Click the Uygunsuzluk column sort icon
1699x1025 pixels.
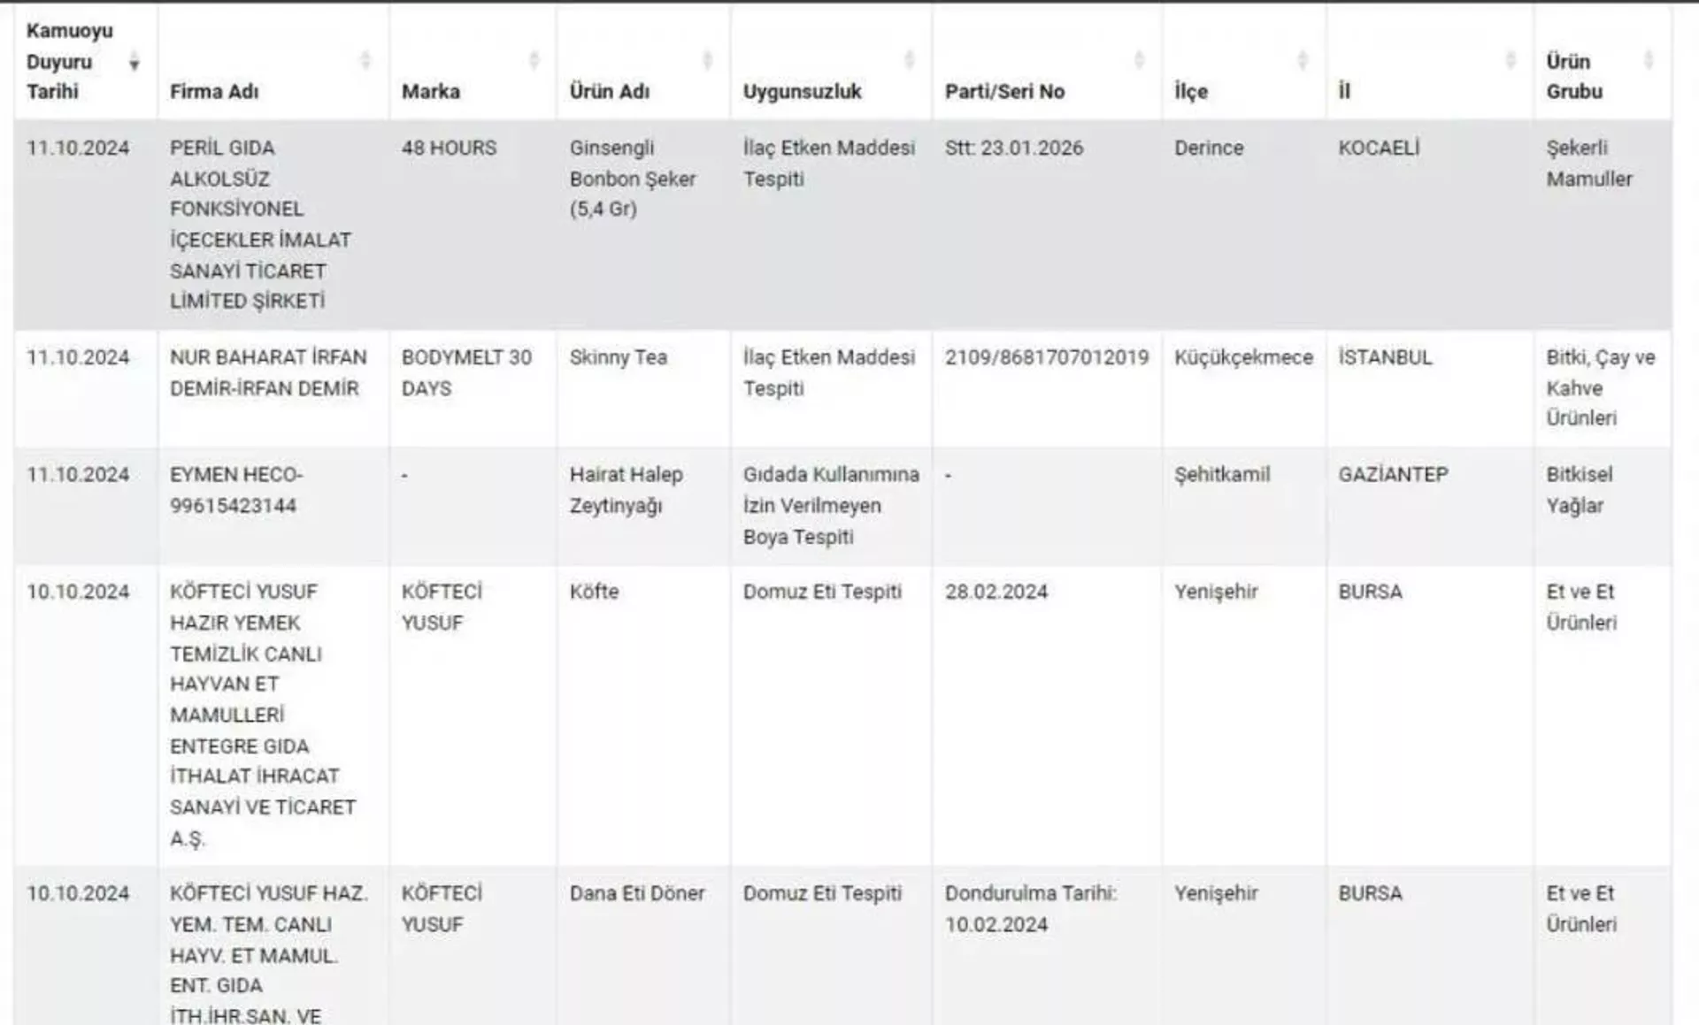point(909,60)
